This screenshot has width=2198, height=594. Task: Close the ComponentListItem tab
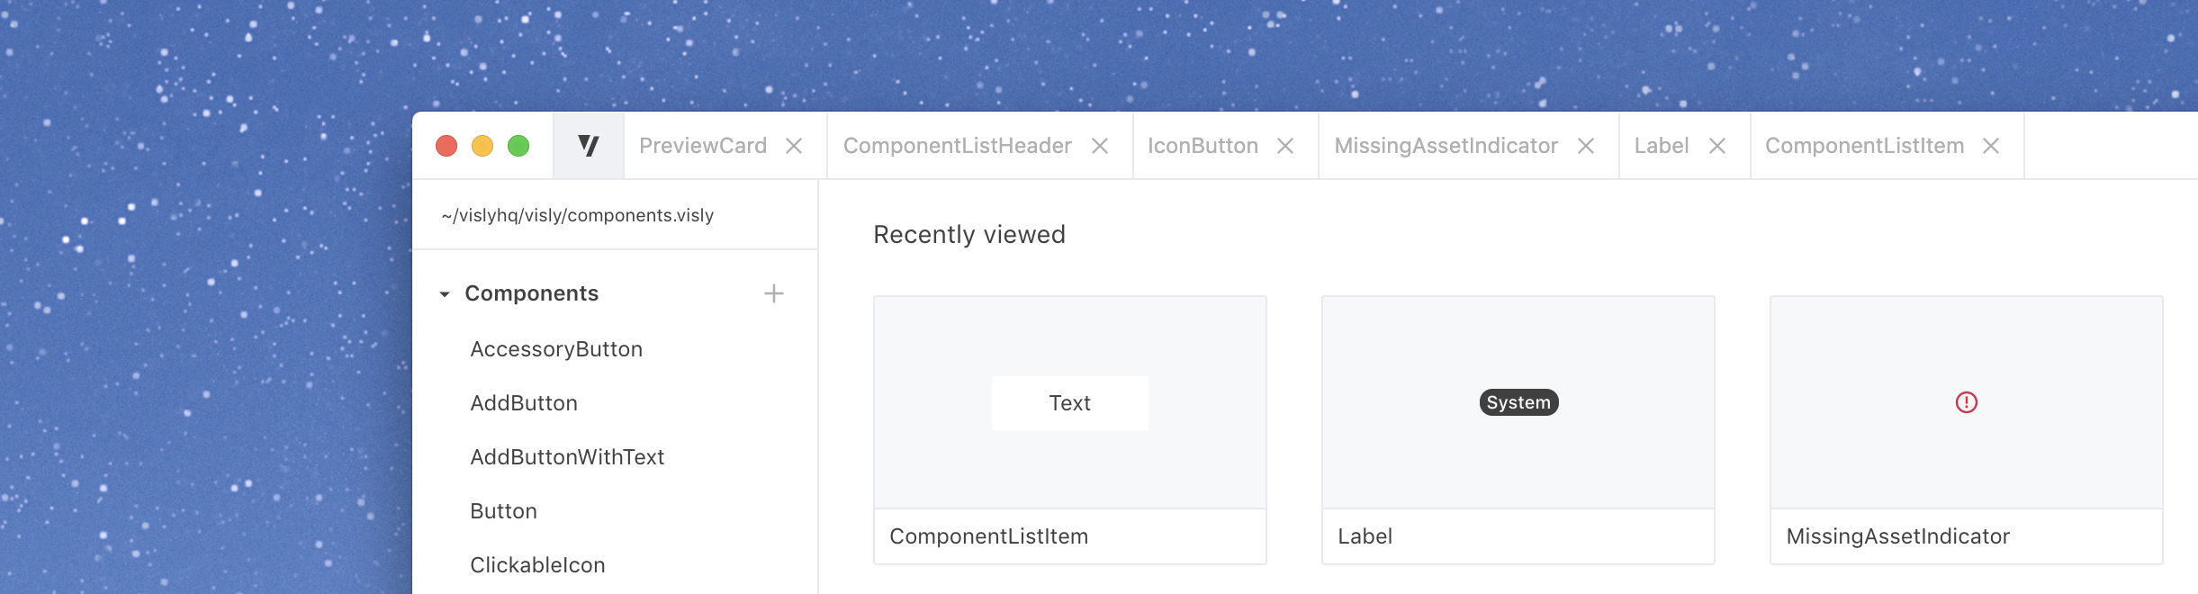[1991, 146]
